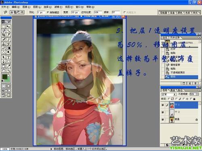Viewport: 202px width, 151px height.
Task: Activate the Hand tool
Action: click(x=4, y=70)
